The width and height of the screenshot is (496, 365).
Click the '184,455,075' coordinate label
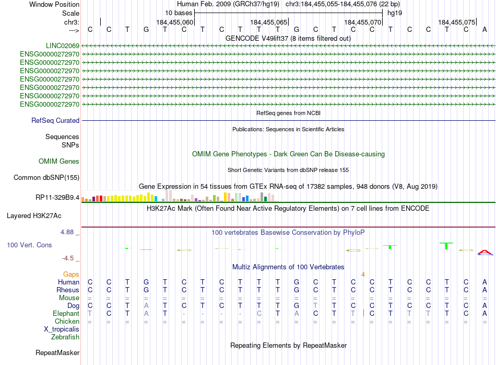click(x=456, y=22)
